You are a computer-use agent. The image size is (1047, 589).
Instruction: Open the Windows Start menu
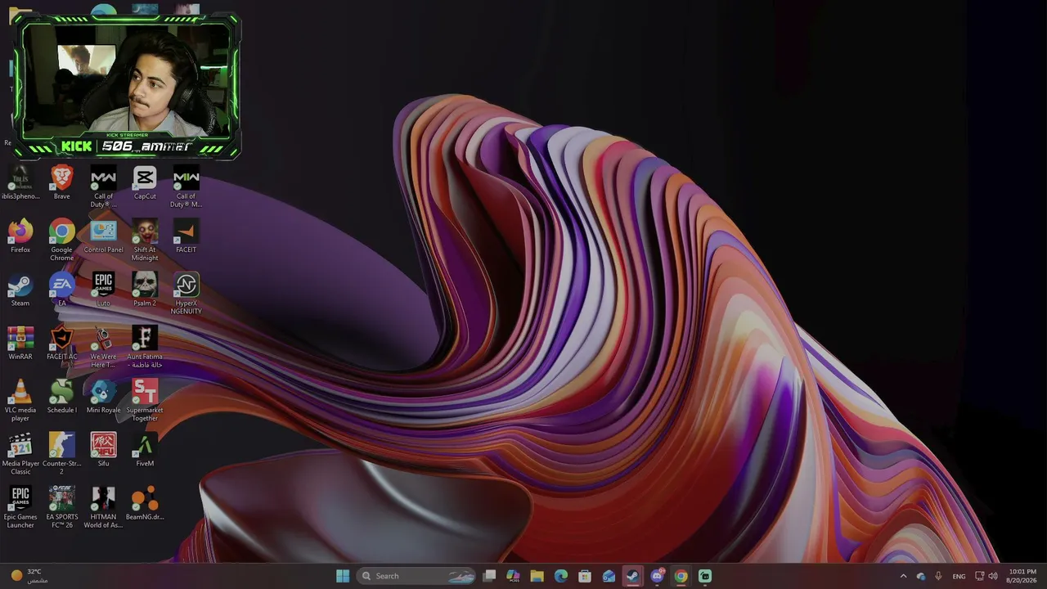pyautogui.click(x=343, y=576)
